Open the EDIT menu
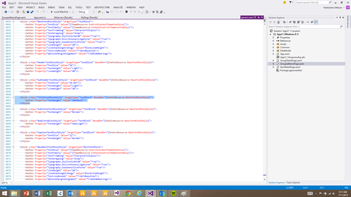This screenshot has height=197, width=351. pos(12,7)
